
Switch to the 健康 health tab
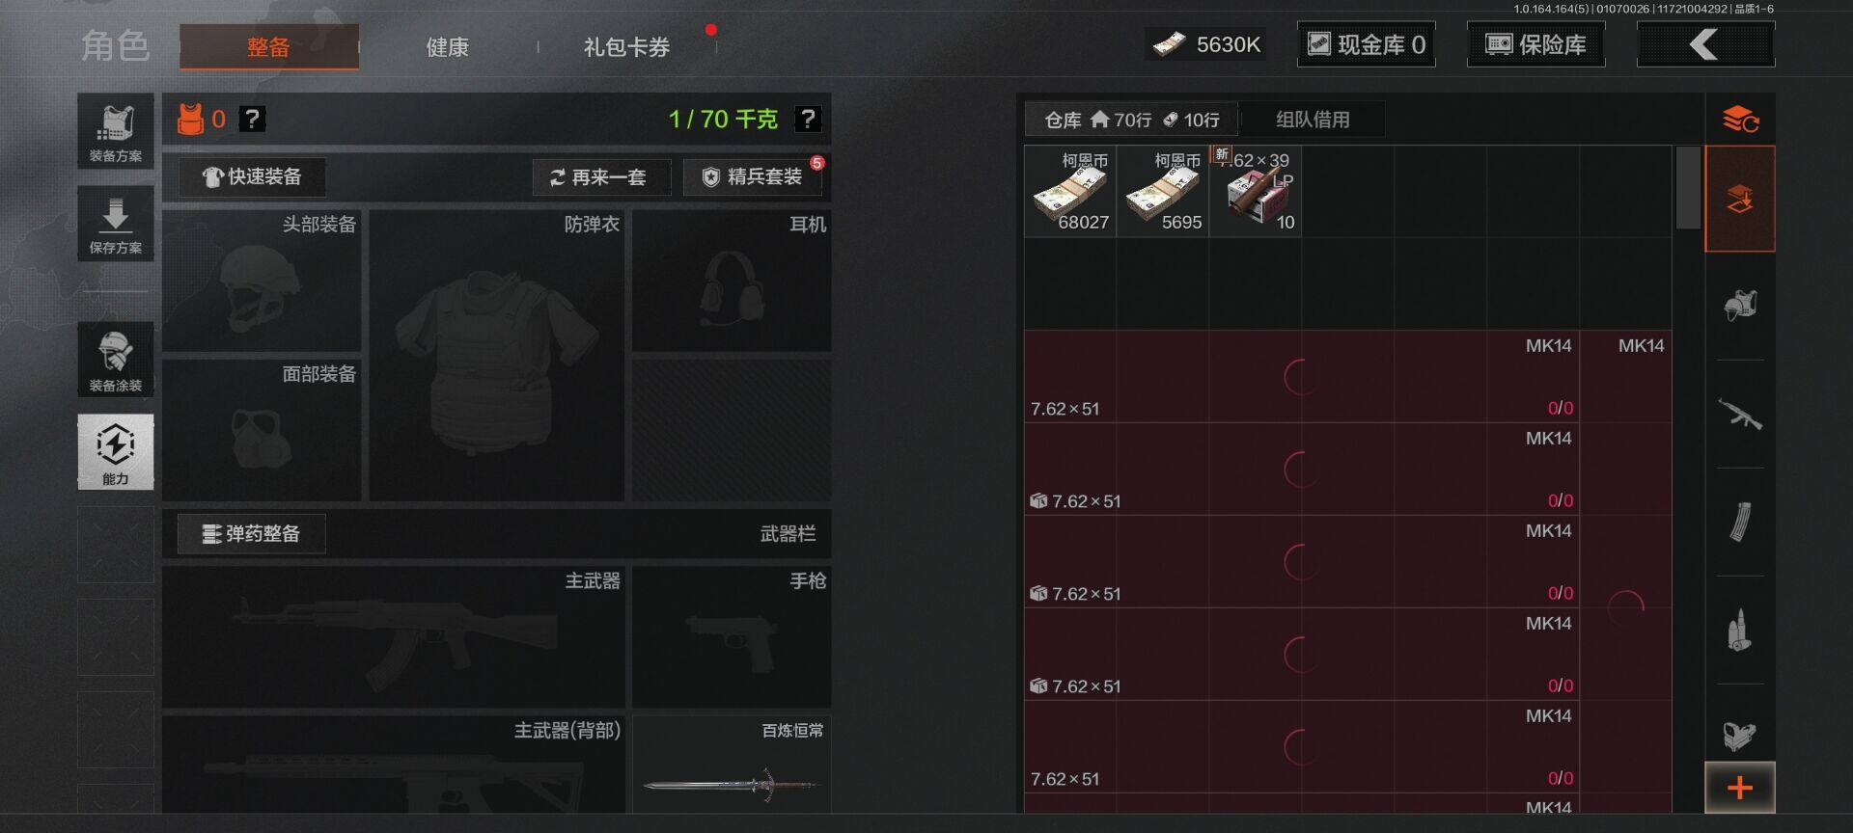coord(448,46)
